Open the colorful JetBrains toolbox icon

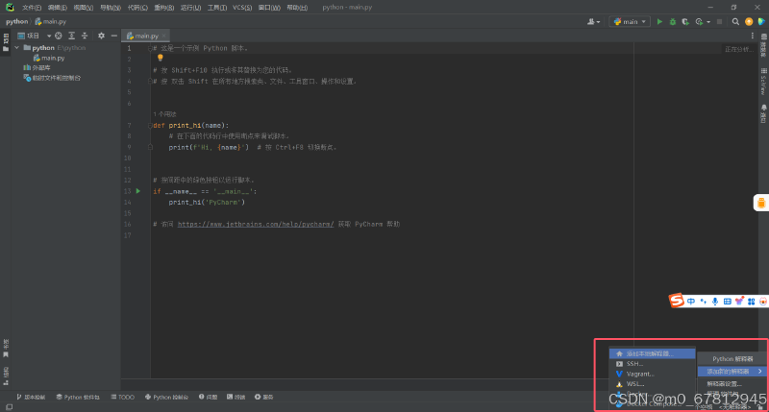[761, 21]
